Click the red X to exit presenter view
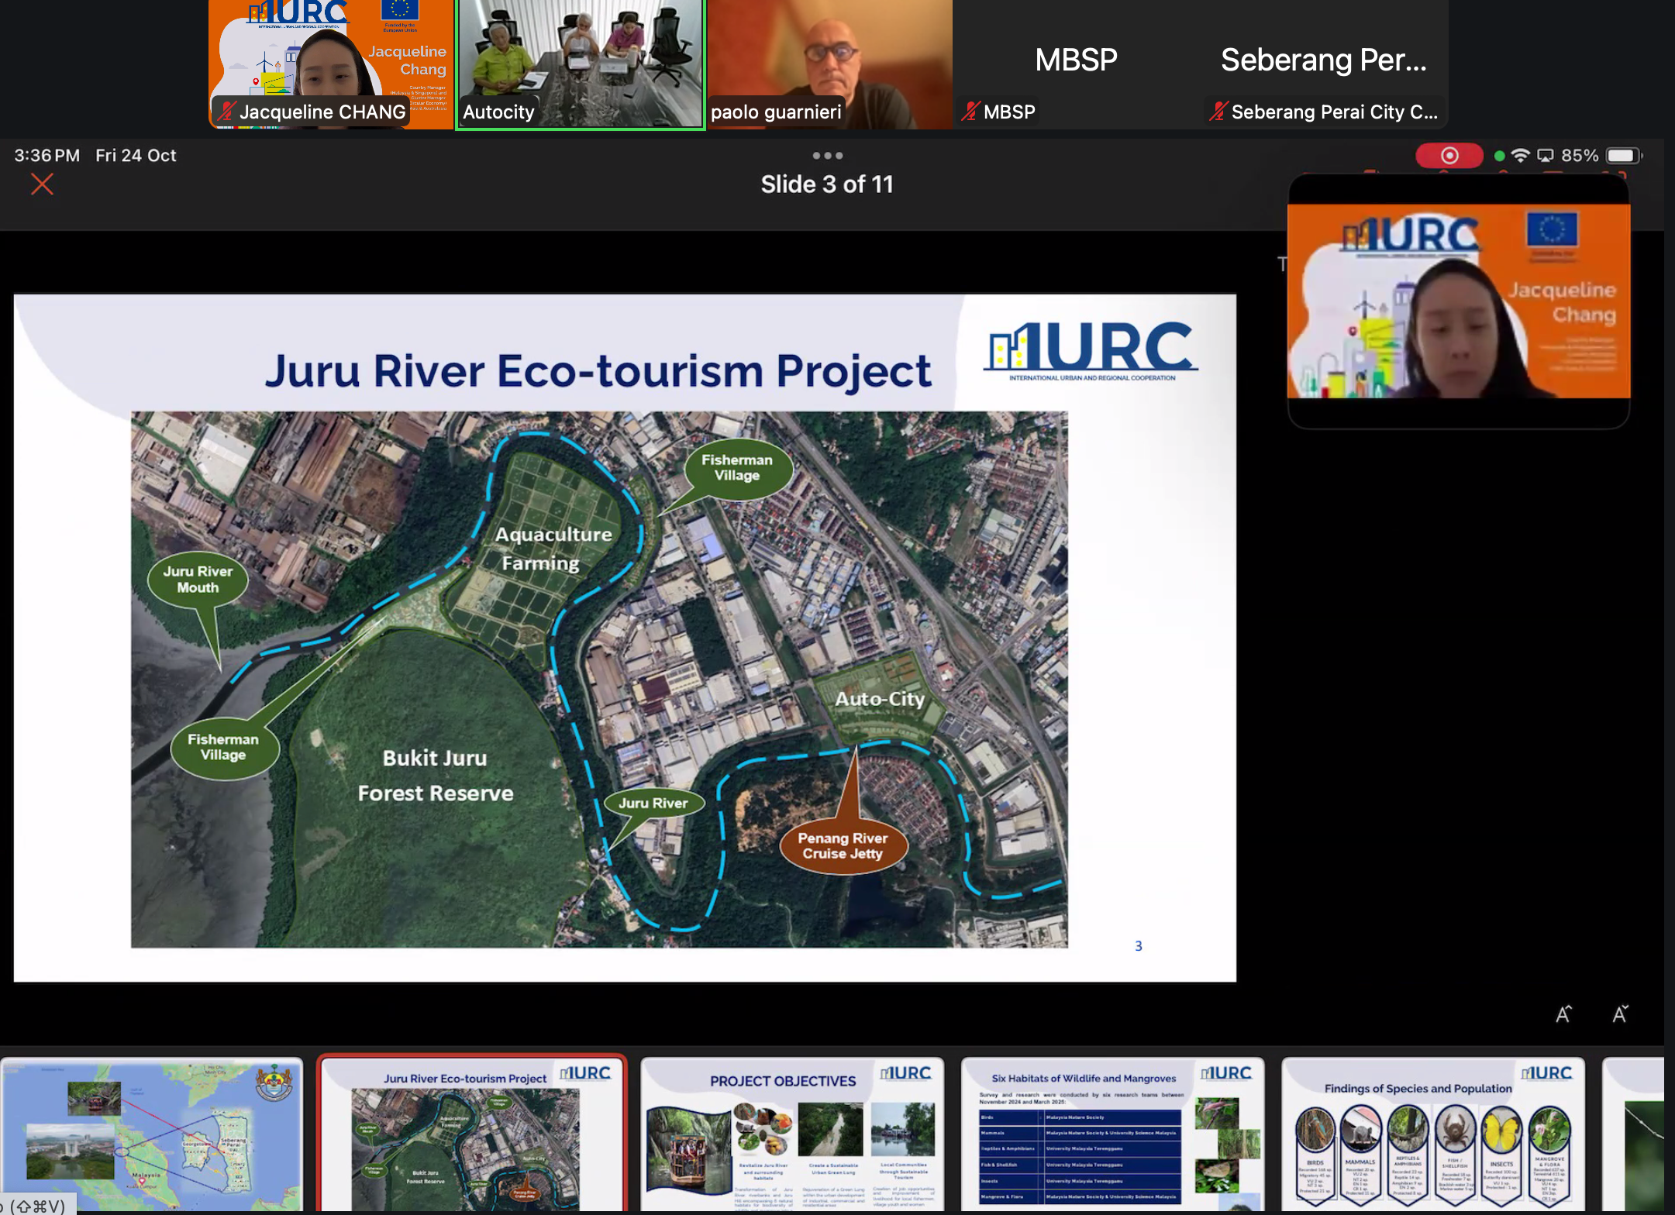1675x1215 pixels. [x=42, y=184]
